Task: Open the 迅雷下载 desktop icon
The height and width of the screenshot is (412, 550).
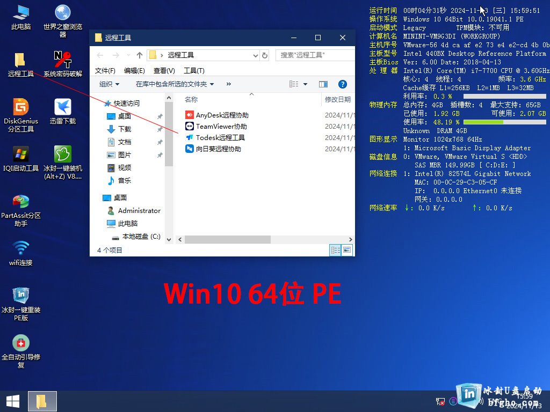Action: click(x=63, y=112)
